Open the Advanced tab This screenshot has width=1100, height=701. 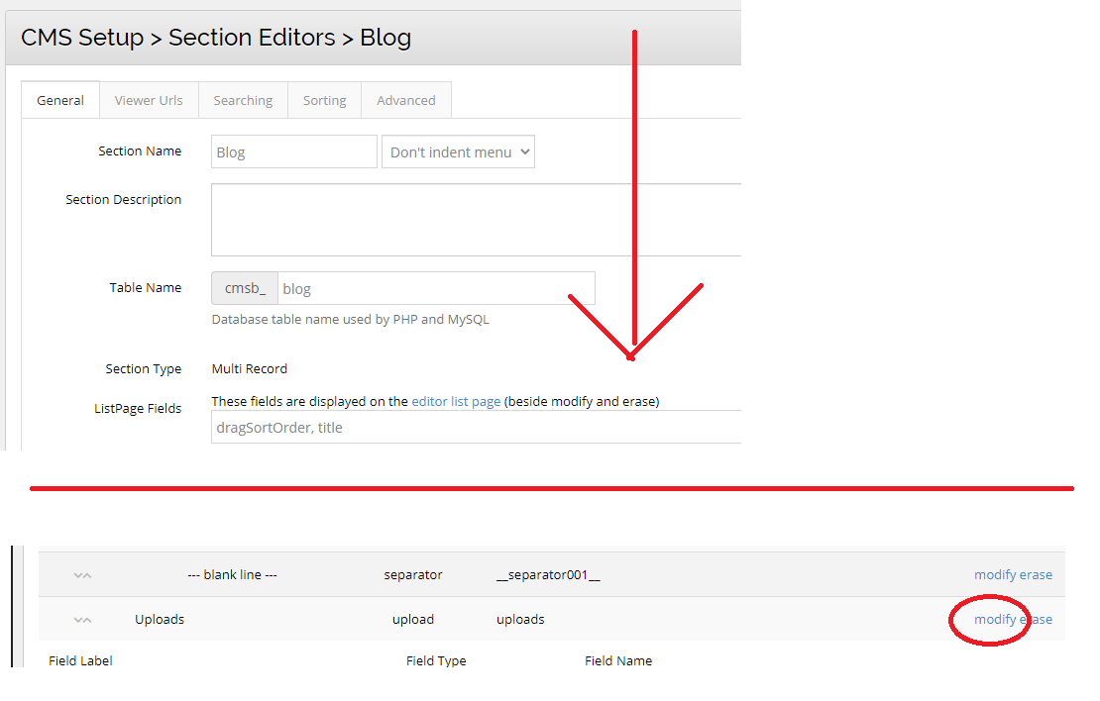(x=406, y=100)
